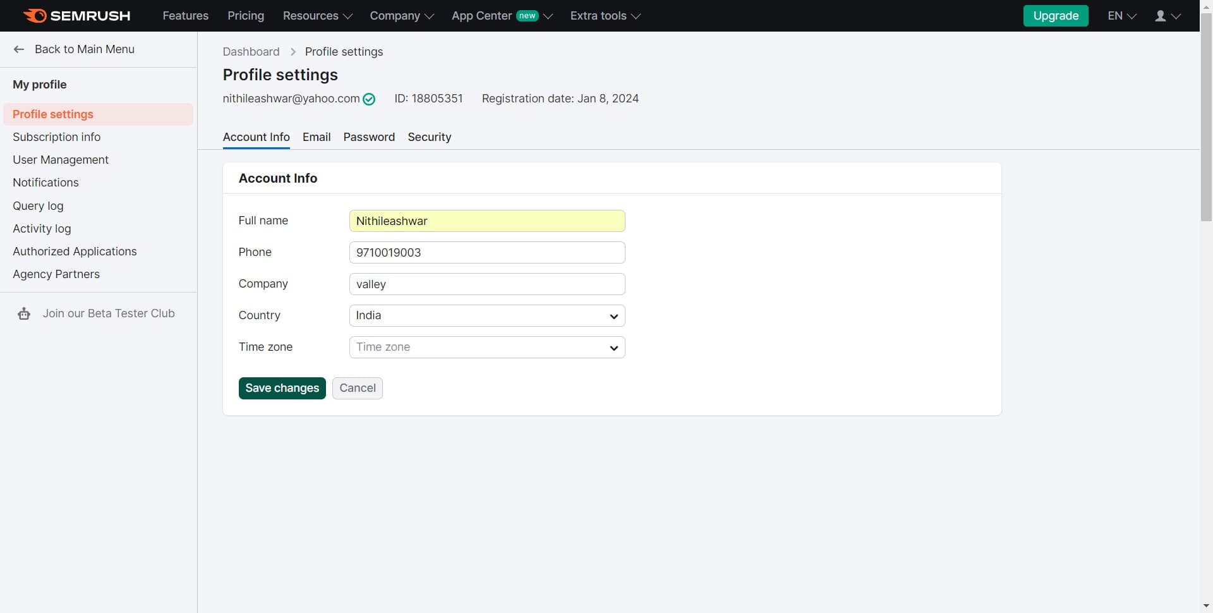1213x613 pixels.
Task: Open the user account profile icon menu
Action: tap(1167, 16)
